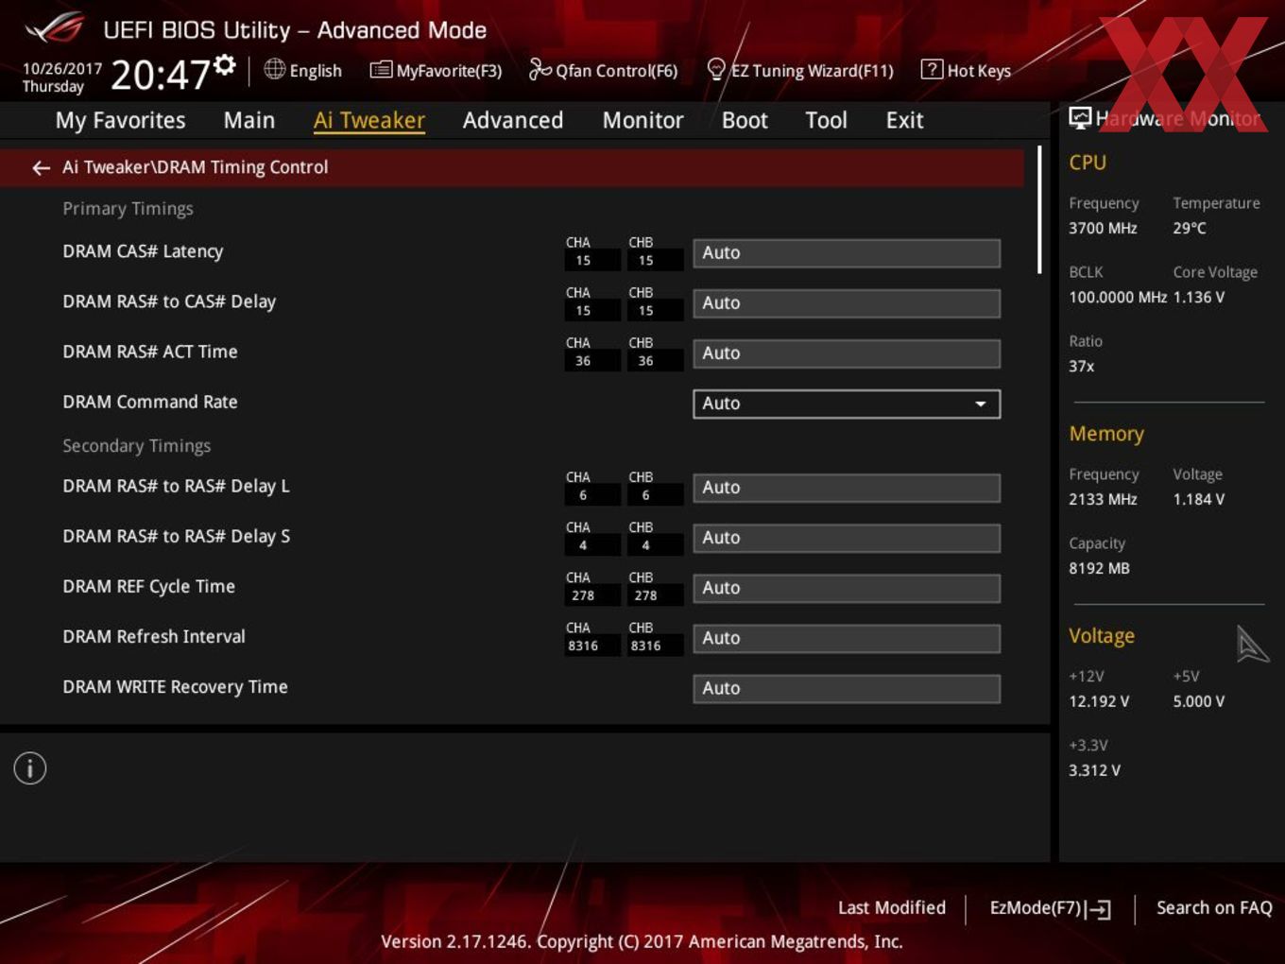Select the DRAM RAS# to CAS# Delay label
Image resolution: width=1285 pixels, height=964 pixels.
coord(169,301)
